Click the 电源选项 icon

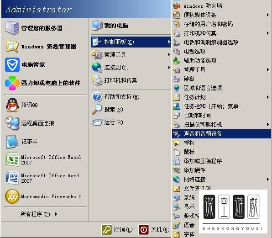[x=177, y=51]
